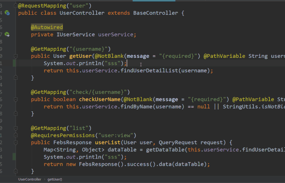Collapse the checkUserName method using its fold marker
This screenshot has width=285, height=183.
click(16, 99)
